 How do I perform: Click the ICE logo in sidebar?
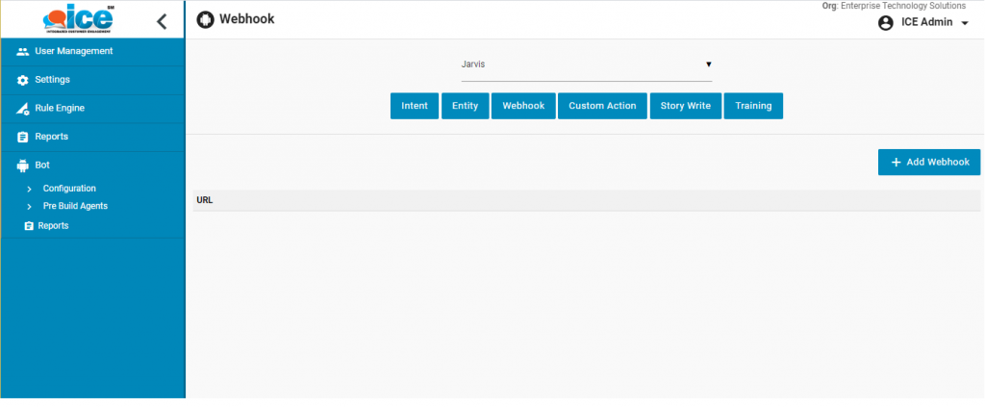tap(79, 20)
